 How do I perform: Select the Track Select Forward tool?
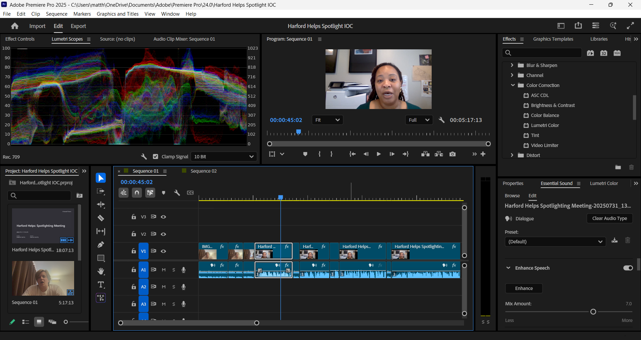[100, 191]
